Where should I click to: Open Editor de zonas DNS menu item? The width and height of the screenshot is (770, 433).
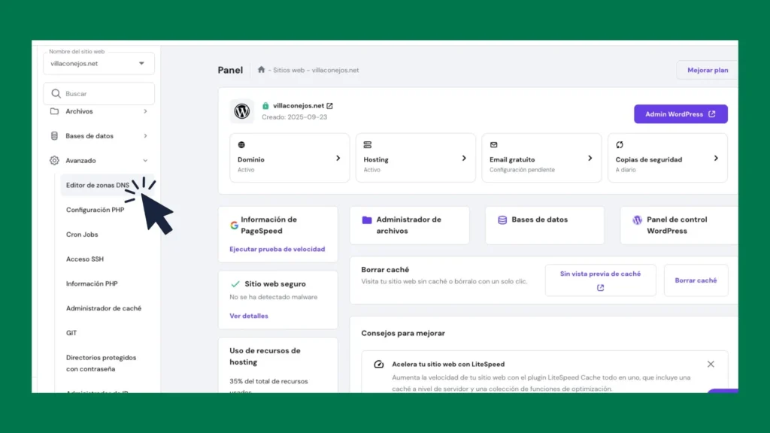coord(98,185)
